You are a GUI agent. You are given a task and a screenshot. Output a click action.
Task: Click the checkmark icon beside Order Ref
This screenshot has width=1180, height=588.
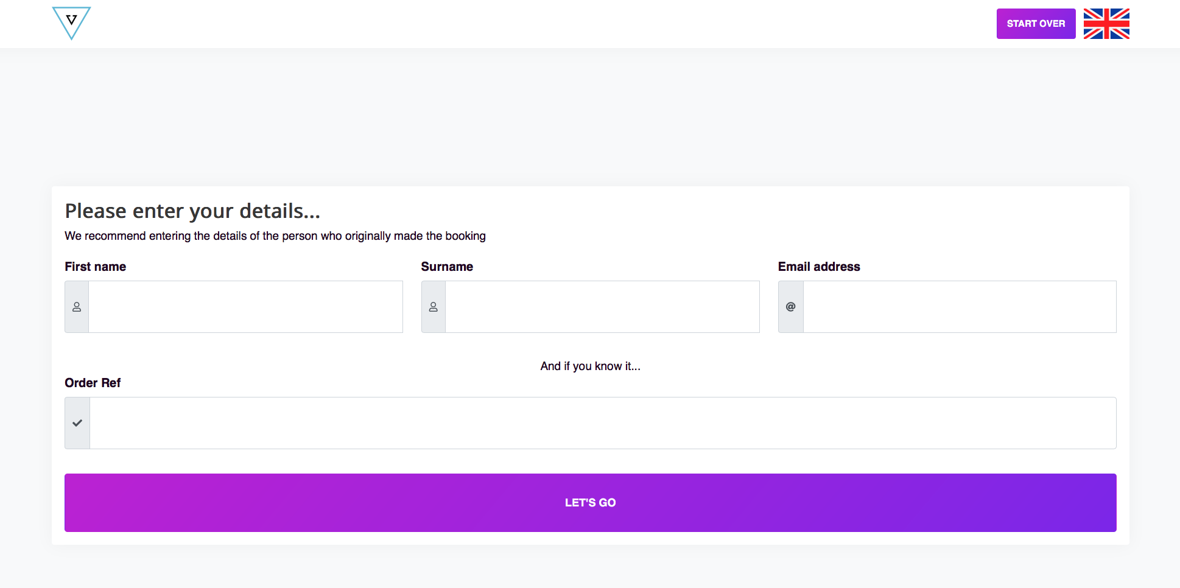click(77, 423)
